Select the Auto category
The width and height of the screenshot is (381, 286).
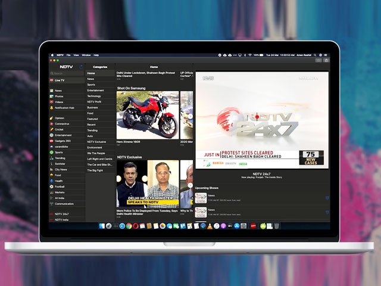click(100, 136)
